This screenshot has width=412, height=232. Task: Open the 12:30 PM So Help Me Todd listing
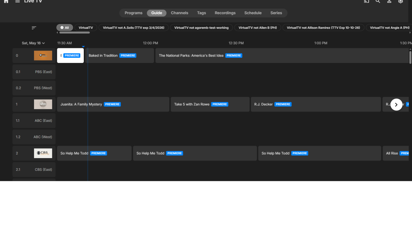tap(320, 153)
